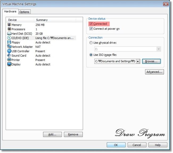This screenshot has height=153, width=173.
Task: Click the Using file C: summary text
Action: point(54,38)
